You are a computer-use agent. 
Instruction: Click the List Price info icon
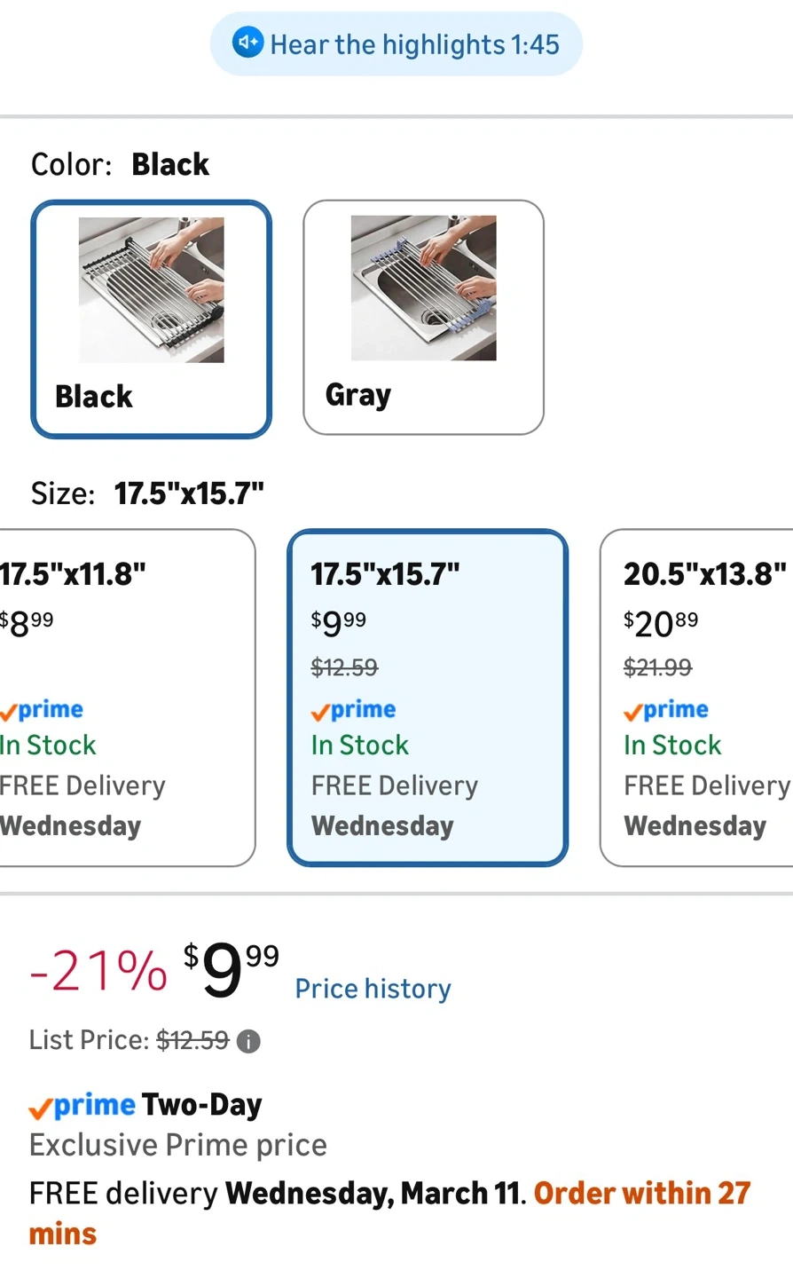249,1041
